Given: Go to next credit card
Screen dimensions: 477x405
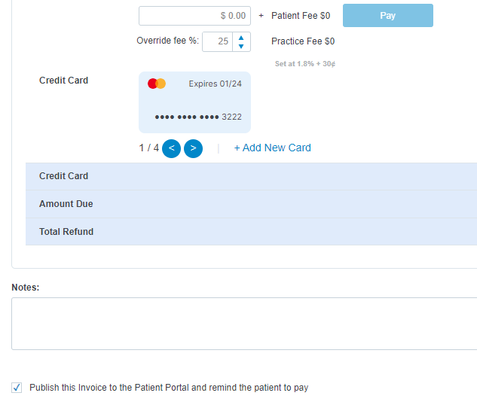Looking at the screenshot, I should (193, 148).
